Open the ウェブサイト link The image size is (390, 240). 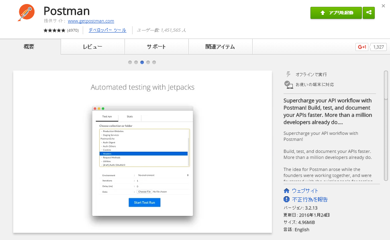coord(305,191)
